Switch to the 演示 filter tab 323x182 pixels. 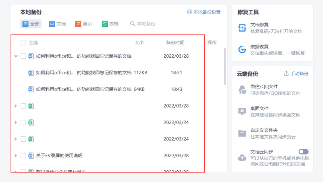click(84, 24)
